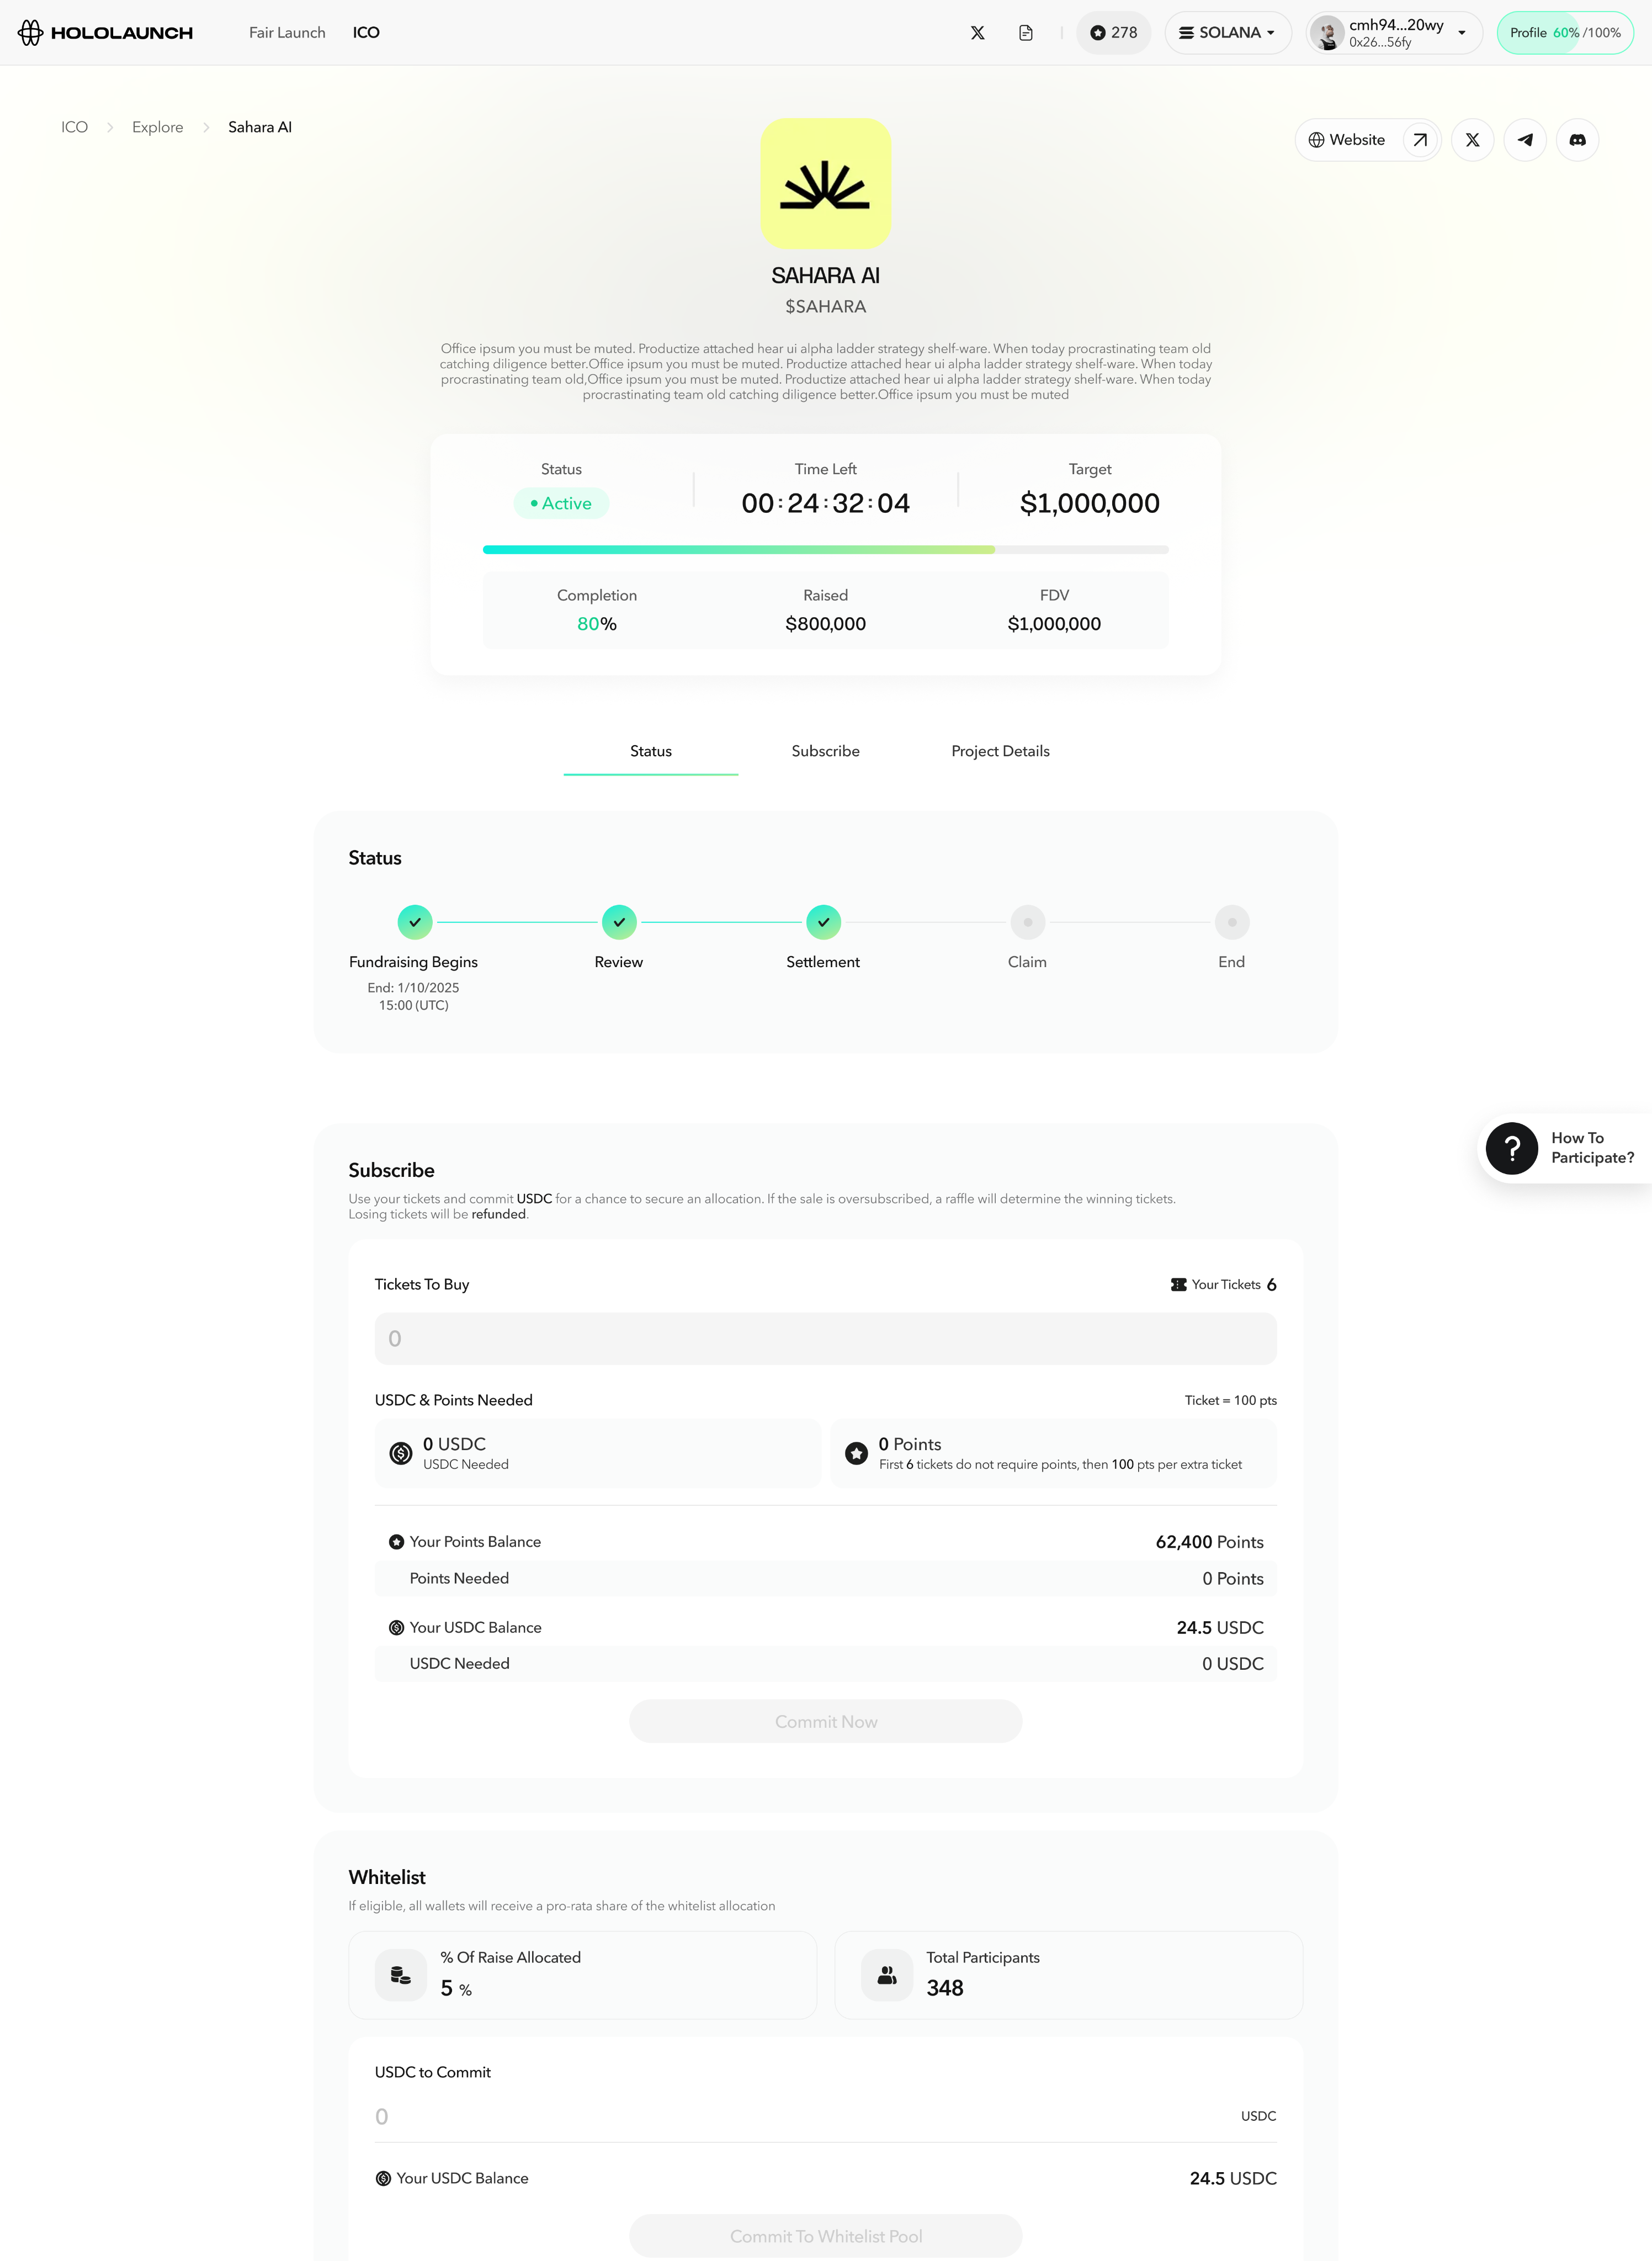Click the user avatar thumbnail
This screenshot has width=1652, height=2261.
tap(1328, 33)
